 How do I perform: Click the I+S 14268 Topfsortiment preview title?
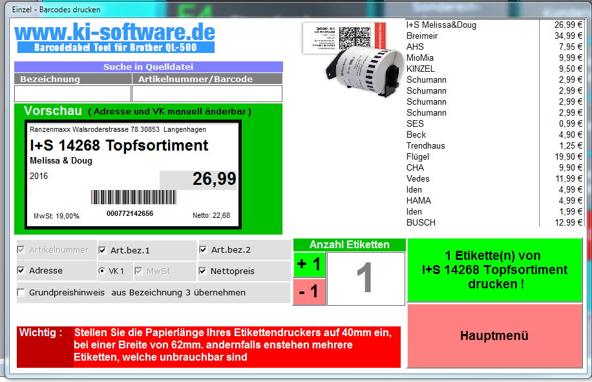tap(119, 145)
